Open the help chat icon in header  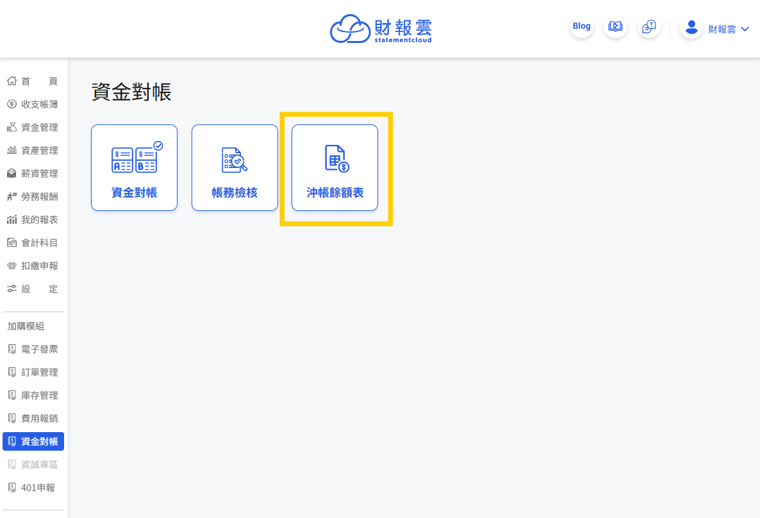click(x=648, y=27)
